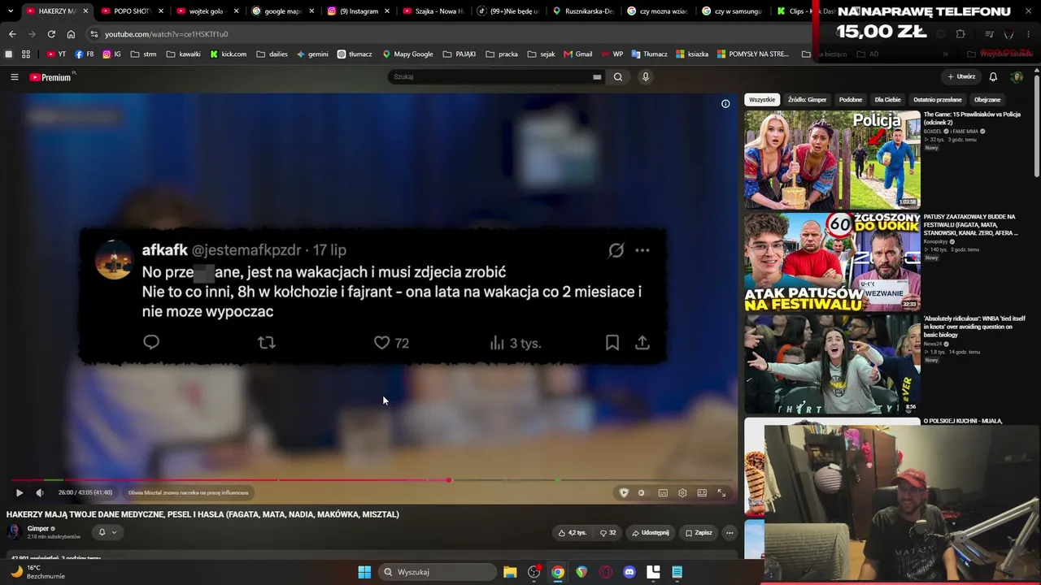Viewport: 1041px width, 585px height.
Task: Open the Gimper channel name link
Action: pyautogui.click(x=38, y=529)
